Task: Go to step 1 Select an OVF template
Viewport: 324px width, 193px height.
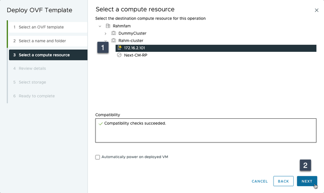Action: pos(48,27)
